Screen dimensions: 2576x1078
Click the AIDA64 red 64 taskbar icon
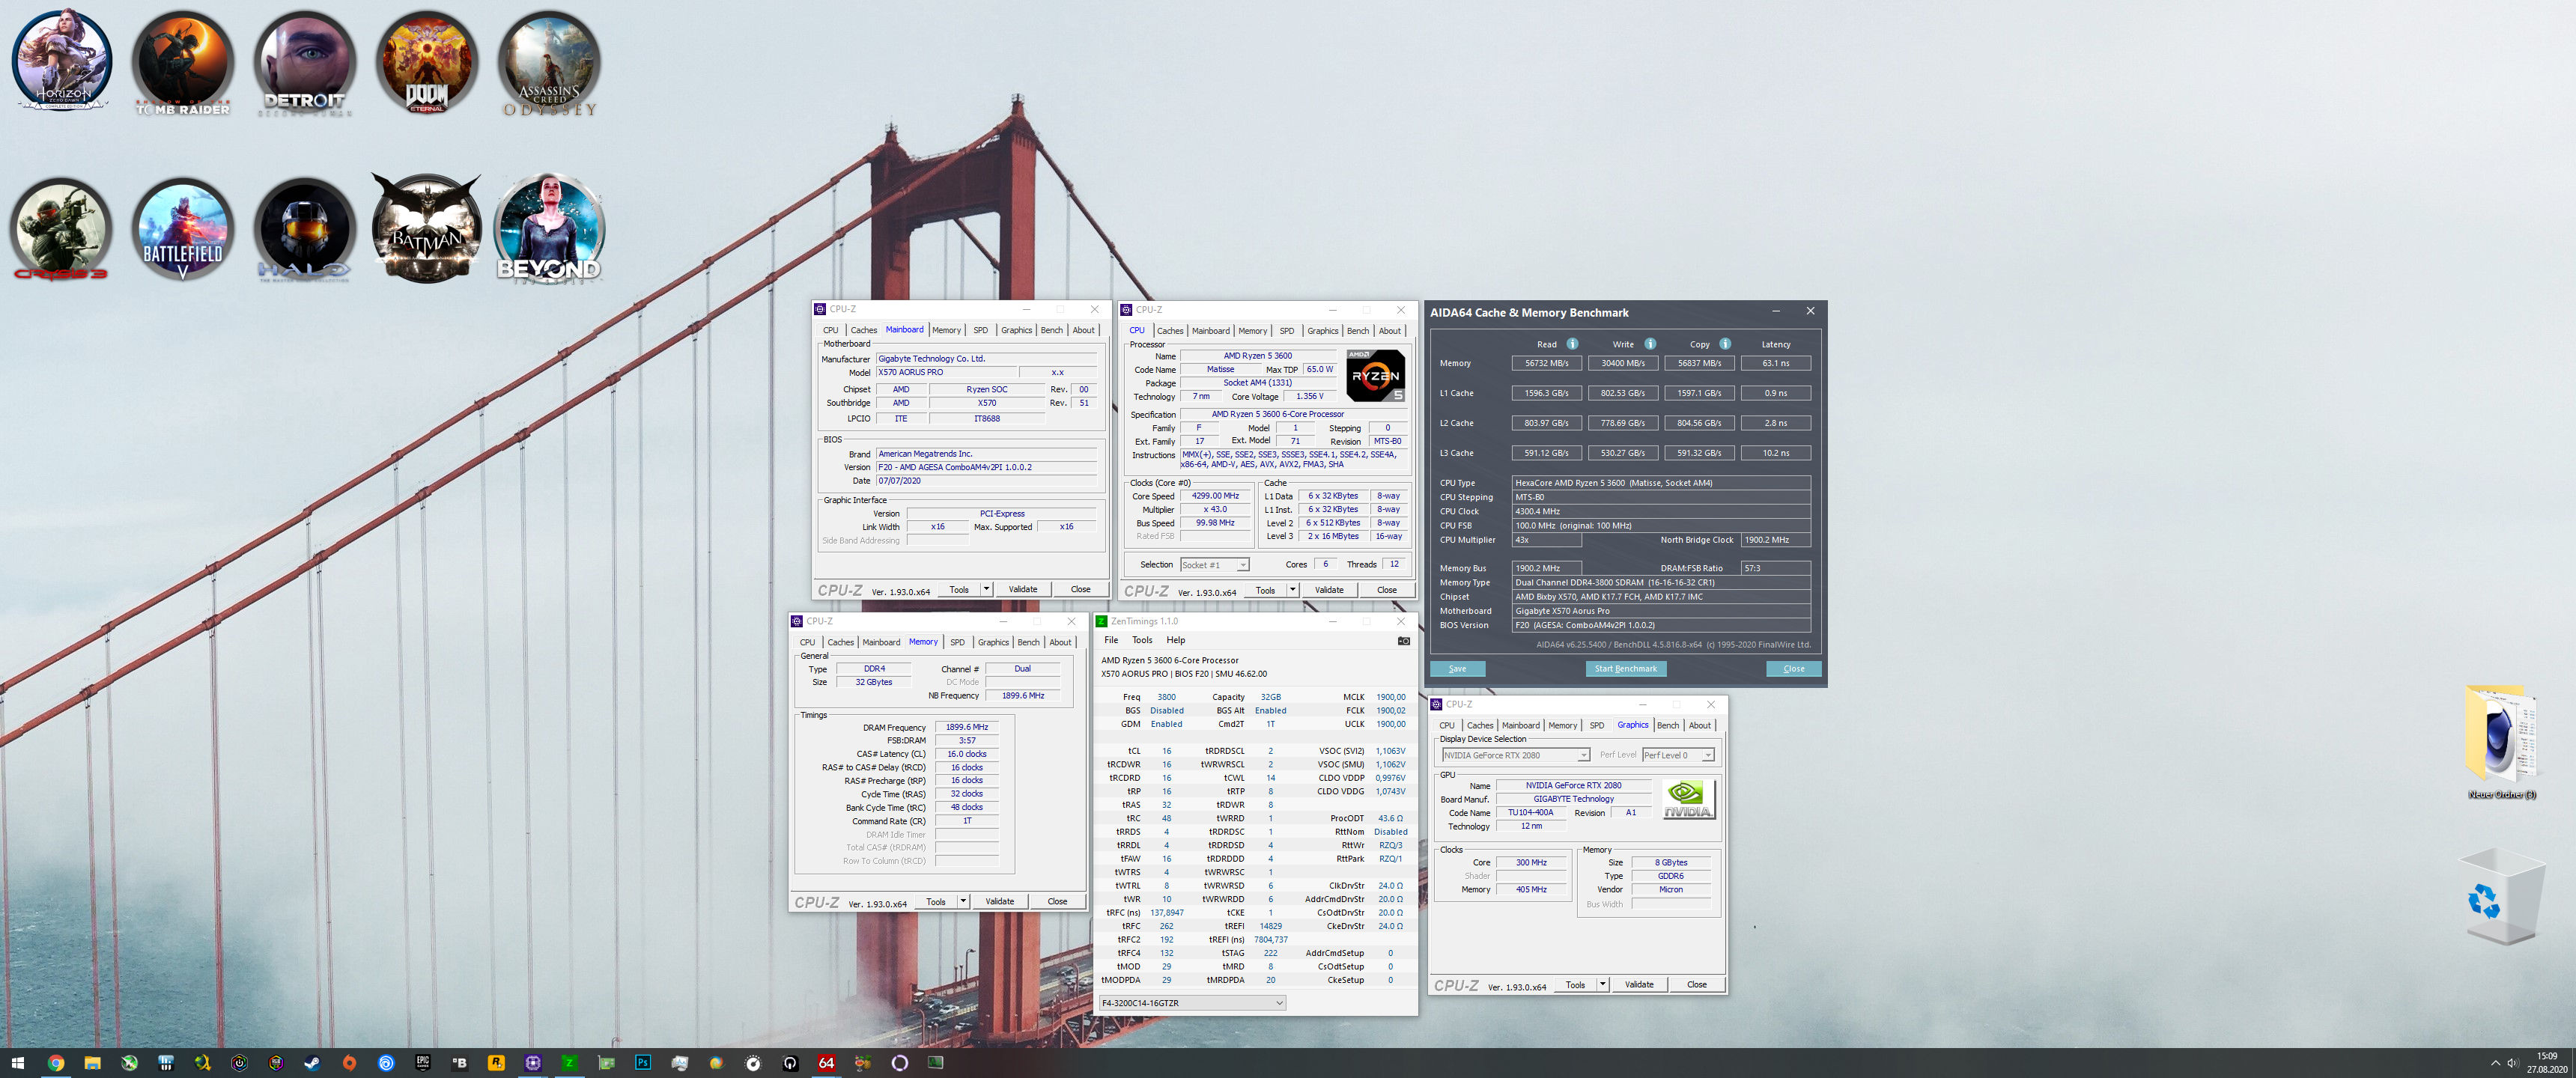(x=826, y=1063)
